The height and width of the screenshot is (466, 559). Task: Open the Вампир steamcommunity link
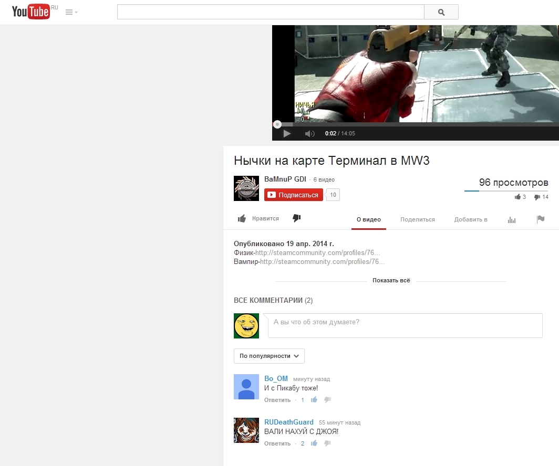pos(322,261)
